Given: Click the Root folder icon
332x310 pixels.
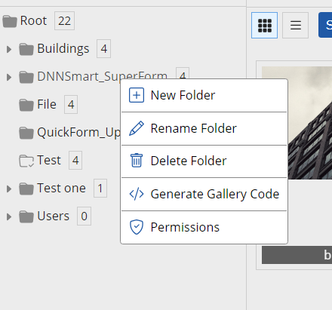Looking at the screenshot, I should (10, 21).
